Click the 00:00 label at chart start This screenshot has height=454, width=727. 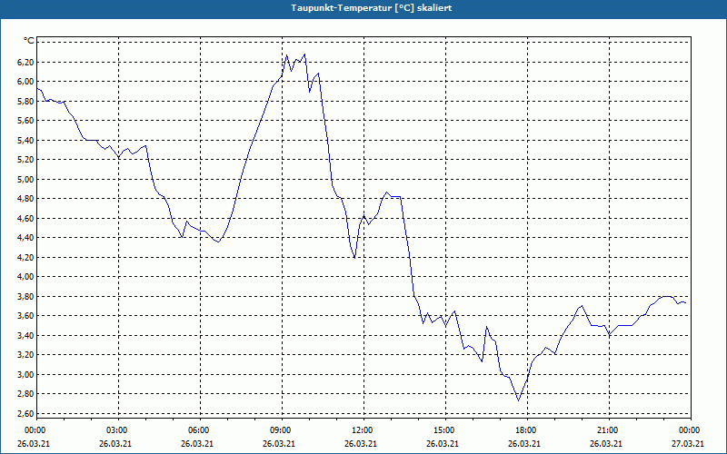[x=36, y=430]
